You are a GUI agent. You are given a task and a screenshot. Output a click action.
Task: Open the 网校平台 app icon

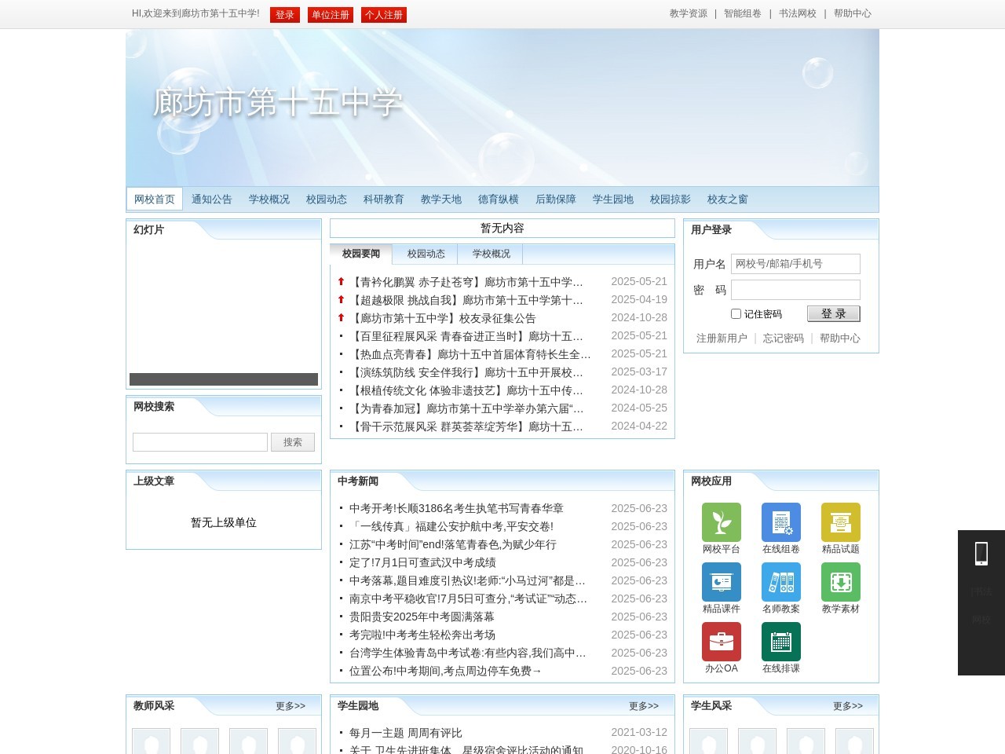pyautogui.click(x=722, y=522)
